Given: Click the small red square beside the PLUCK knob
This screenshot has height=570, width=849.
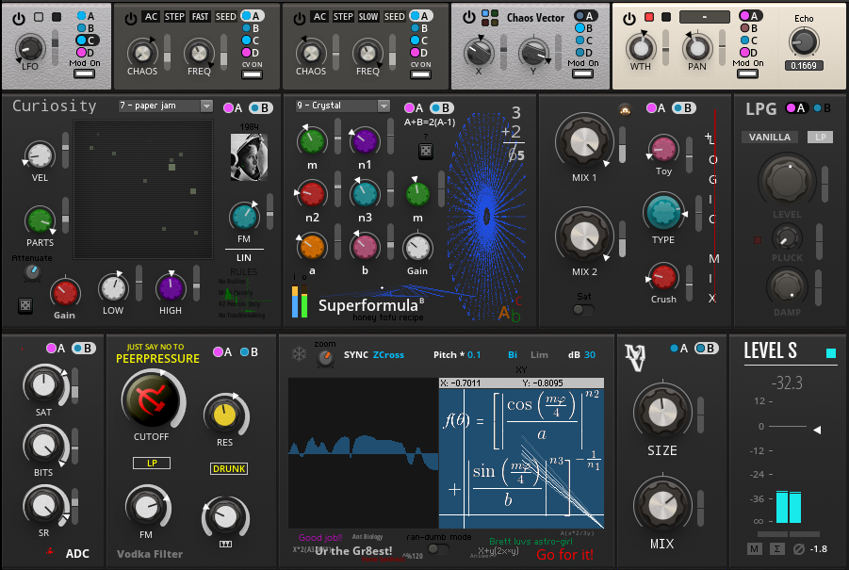Looking at the screenshot, I should [x=758, y=240].
